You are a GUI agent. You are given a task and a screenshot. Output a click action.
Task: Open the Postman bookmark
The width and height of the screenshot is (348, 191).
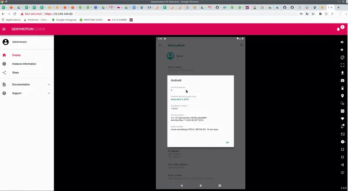(x=36, y=20)
